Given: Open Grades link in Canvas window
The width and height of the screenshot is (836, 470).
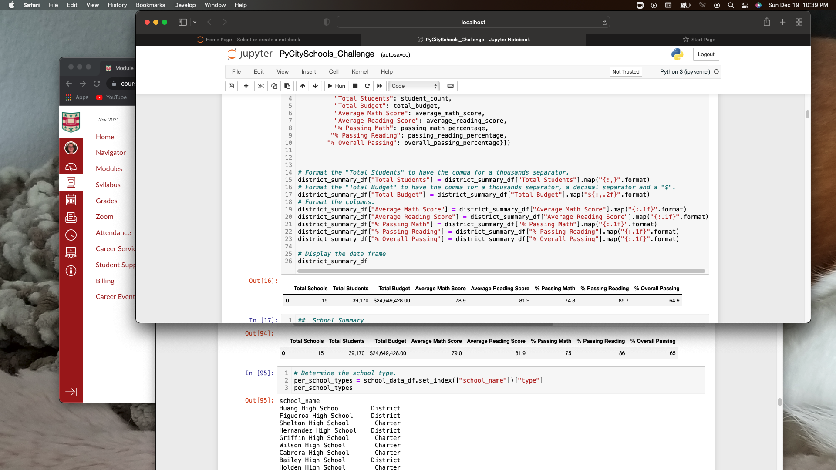Looking at the screenshot, I should click(x=107, y=201).
